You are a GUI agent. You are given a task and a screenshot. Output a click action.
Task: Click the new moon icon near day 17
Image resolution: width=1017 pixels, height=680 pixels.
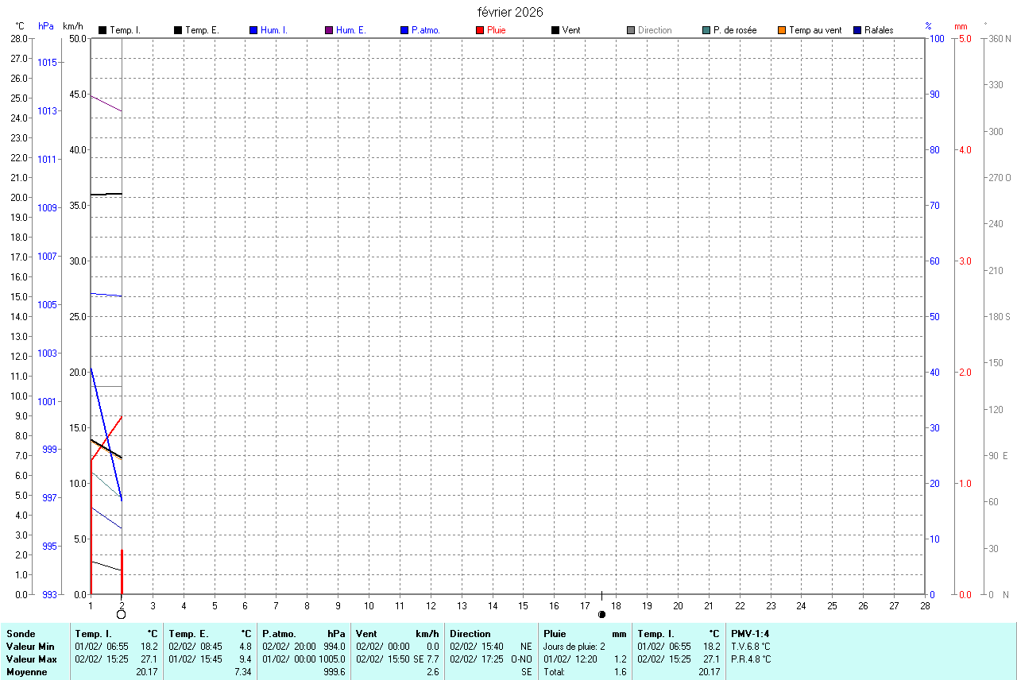[x=601, y=614]
